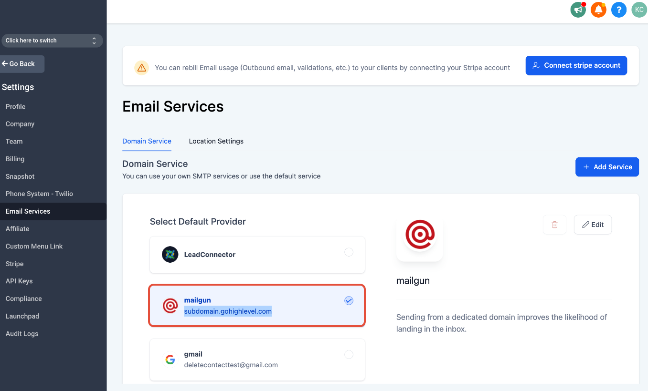
Task: Open Phone System - Twilio settings
Action: (x=39, y=194)
